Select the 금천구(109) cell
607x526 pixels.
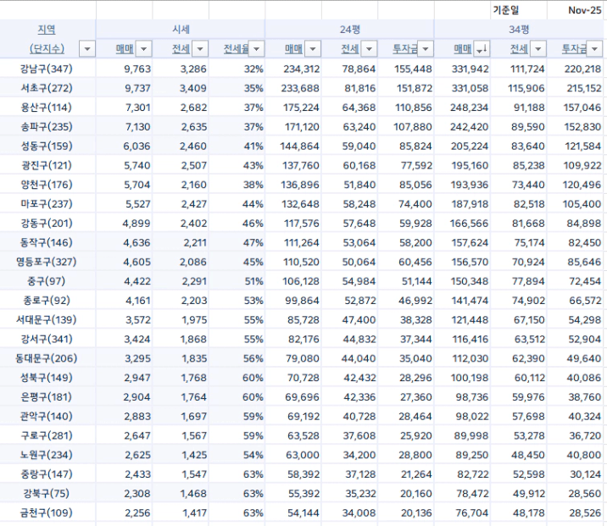click(x=47, y=512)
